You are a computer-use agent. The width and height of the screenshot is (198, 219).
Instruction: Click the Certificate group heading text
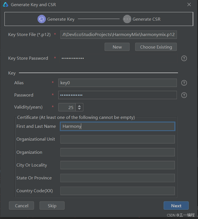tap(76, 117)
